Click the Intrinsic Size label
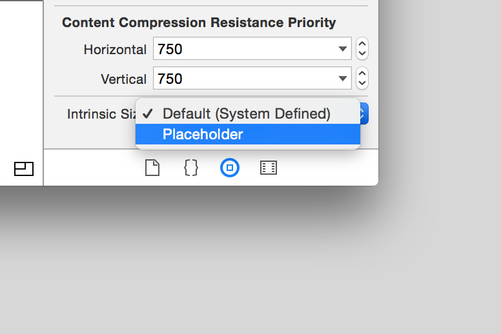Viewport: 501px width, 334px height. tap(101, 114)
